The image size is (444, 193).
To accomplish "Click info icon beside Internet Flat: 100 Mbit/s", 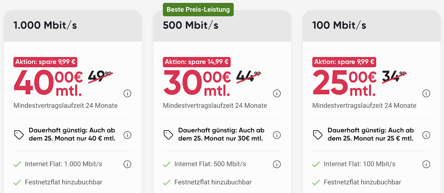I will pyautogui.click(x=426, y=164).
